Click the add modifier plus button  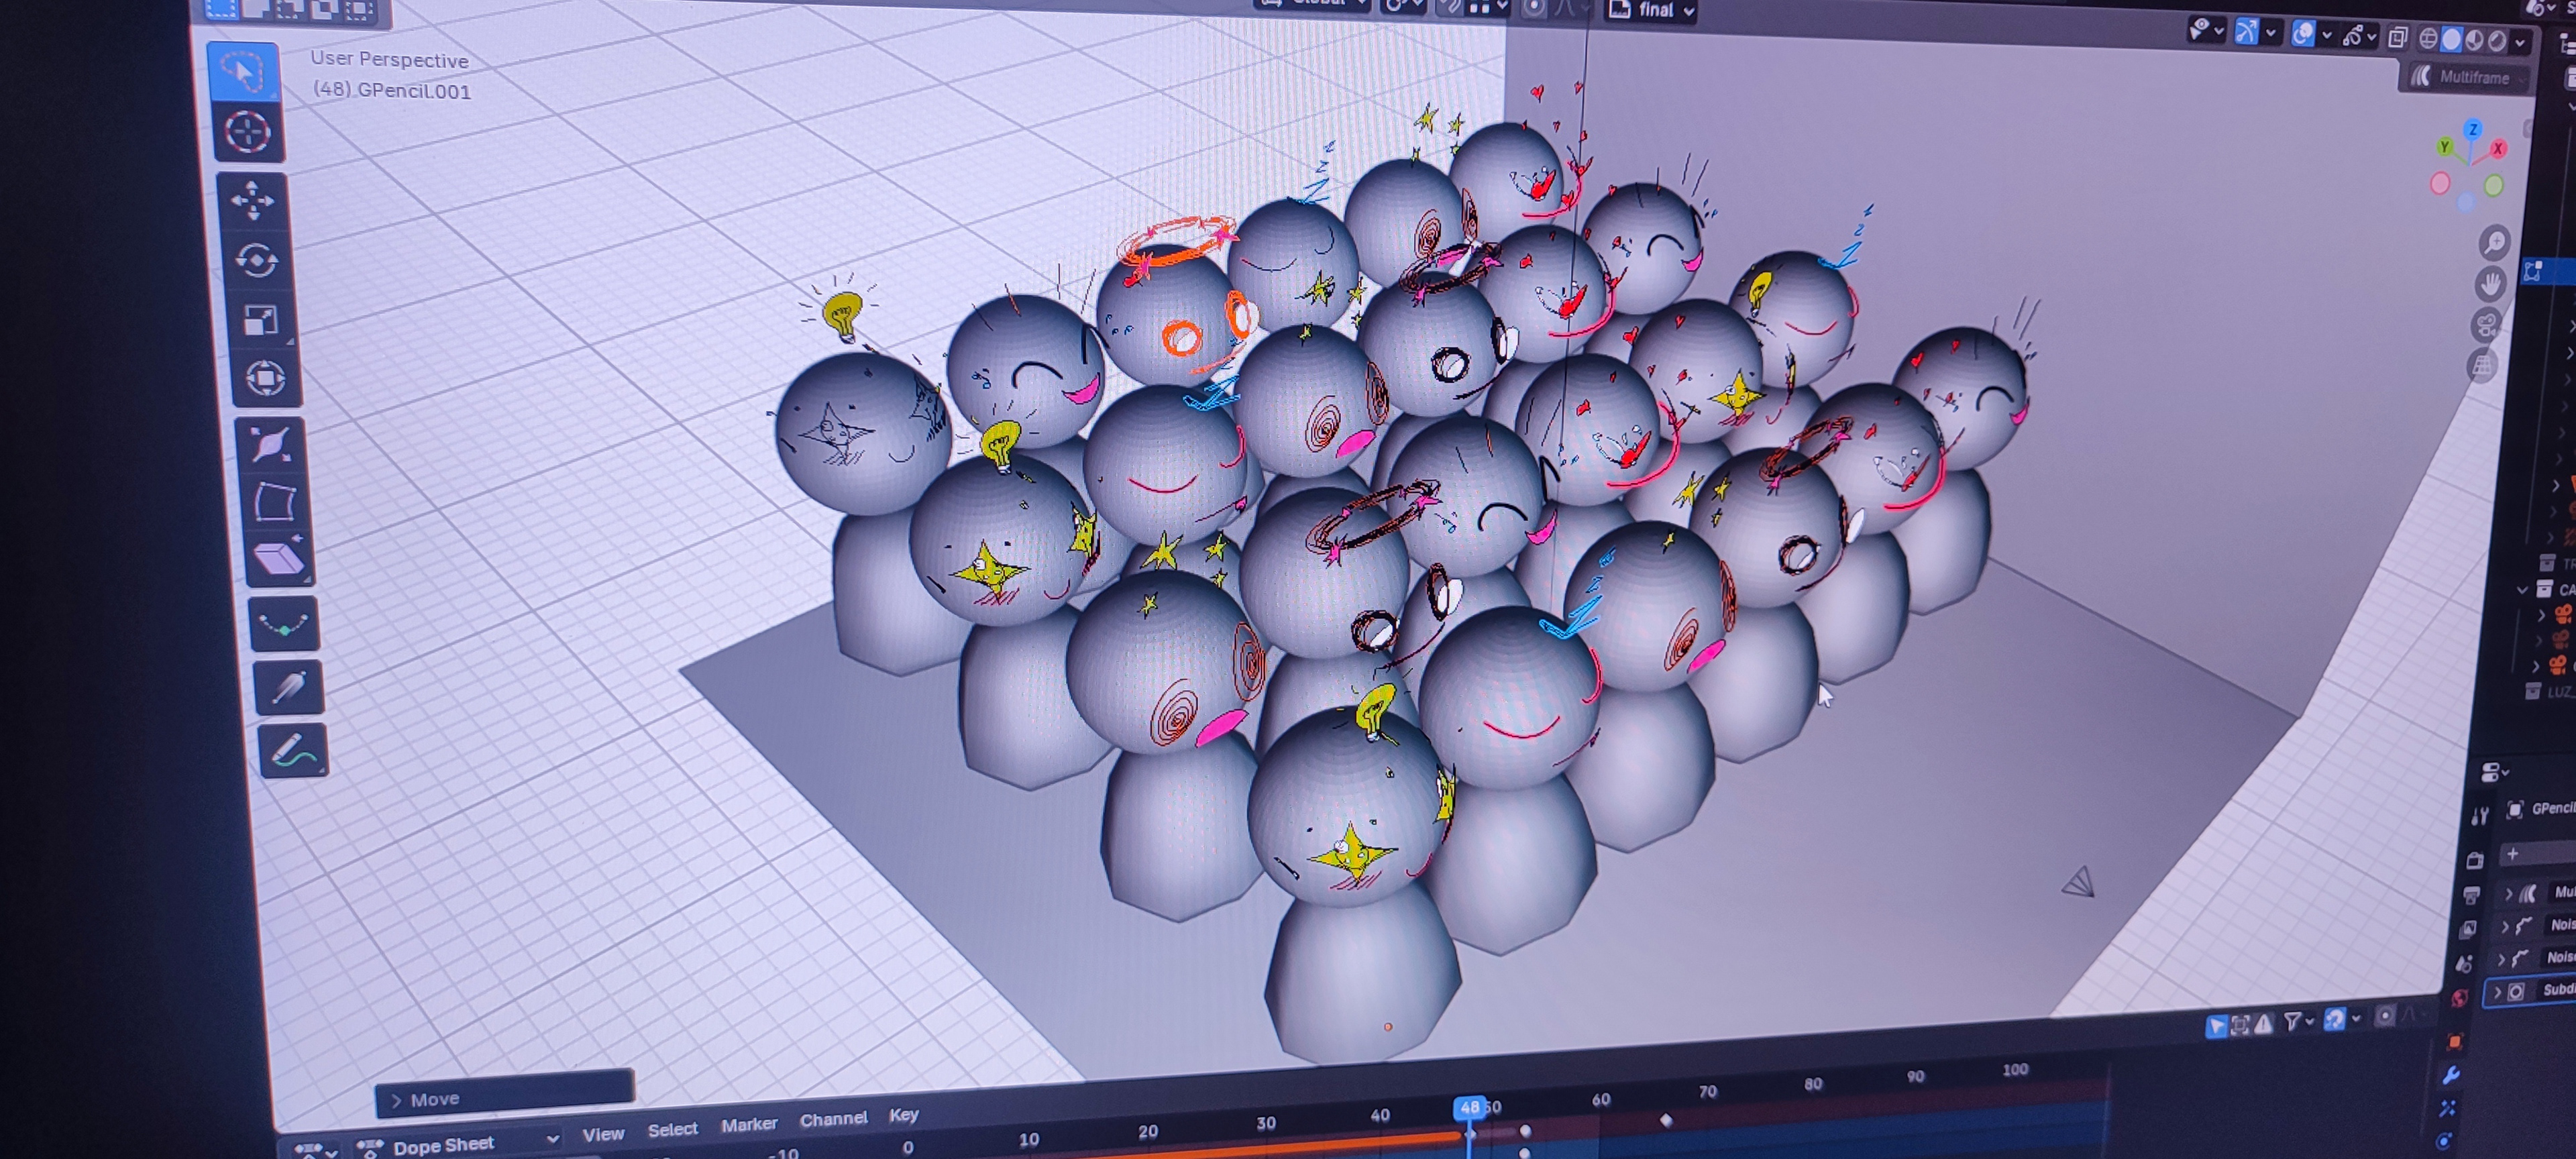coord(2512,853)
